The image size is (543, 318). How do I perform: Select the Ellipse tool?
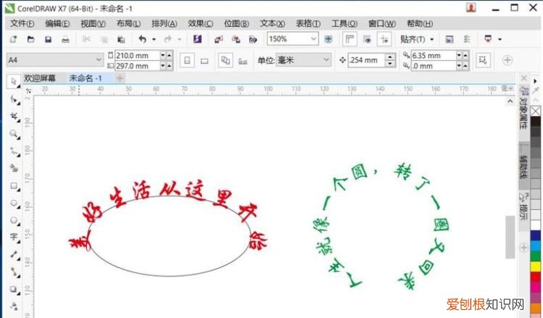(x=14, y=204)
